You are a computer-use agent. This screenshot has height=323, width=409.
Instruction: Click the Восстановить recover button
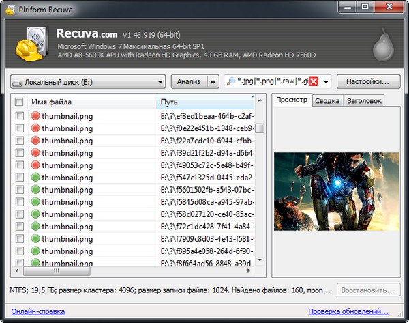coord(368,290)
